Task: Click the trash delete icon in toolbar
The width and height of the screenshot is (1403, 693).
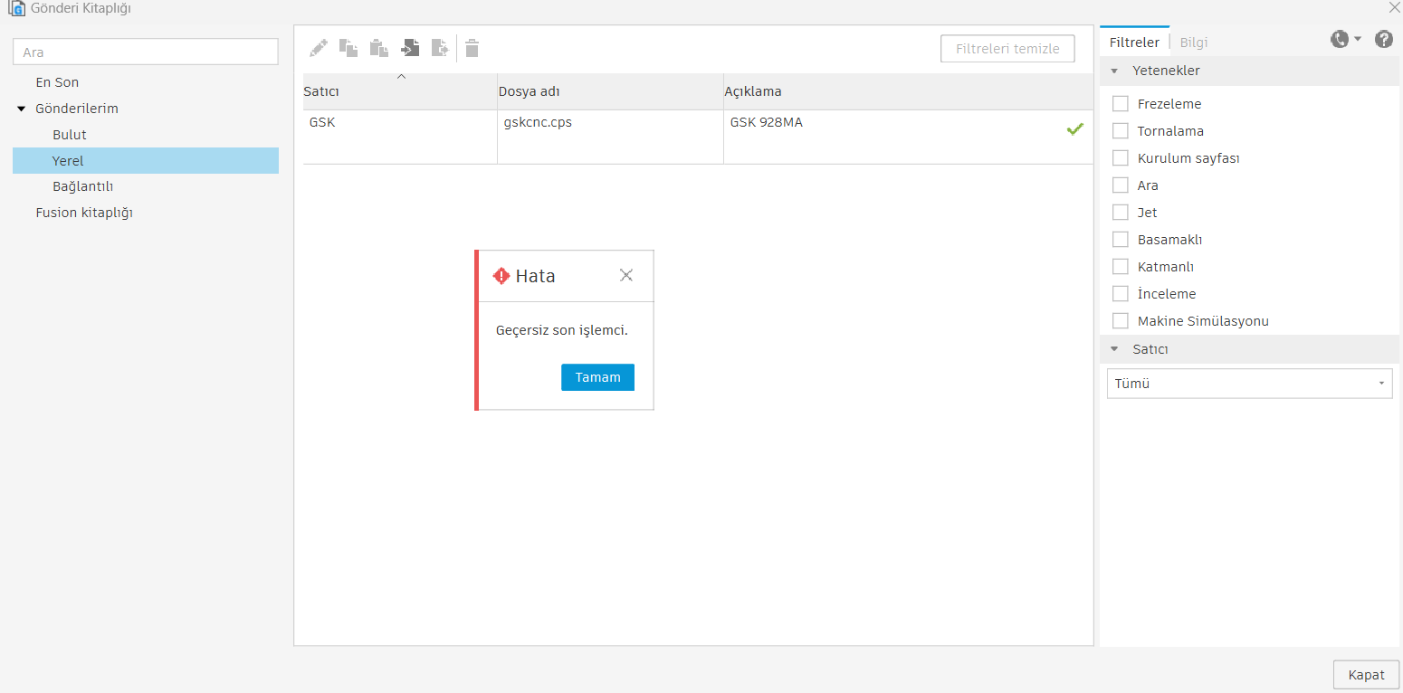Action: pos(472,48)
